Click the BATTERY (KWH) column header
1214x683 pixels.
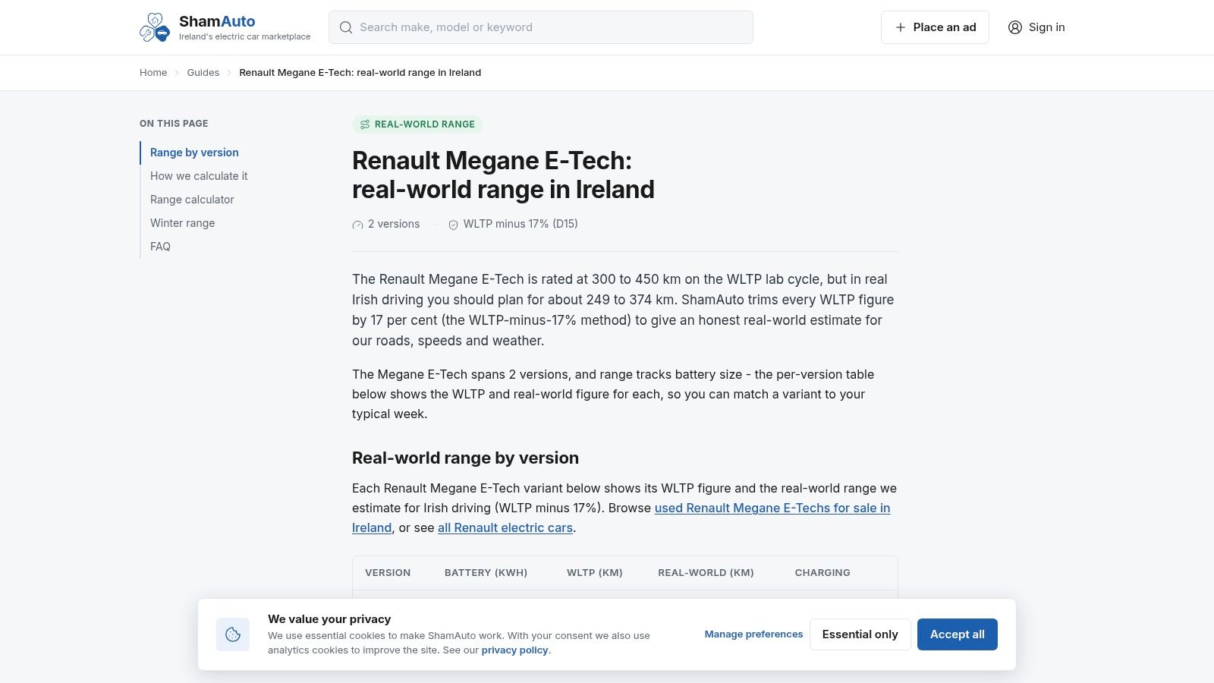pyautogui.click(x=486, y=573)
